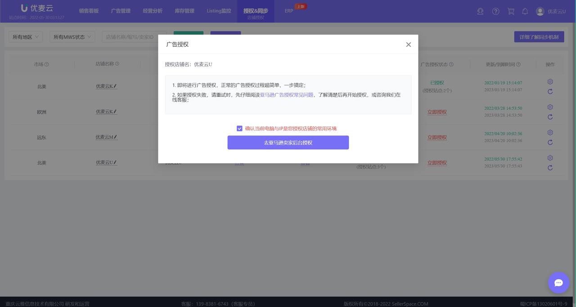
Task: Uncheck the 确认当前电脑与IP confirmation checkbox
Action: point(239,128)
